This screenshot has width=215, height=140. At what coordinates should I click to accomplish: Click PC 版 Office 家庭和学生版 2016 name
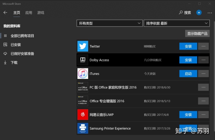tap(113, 87)
